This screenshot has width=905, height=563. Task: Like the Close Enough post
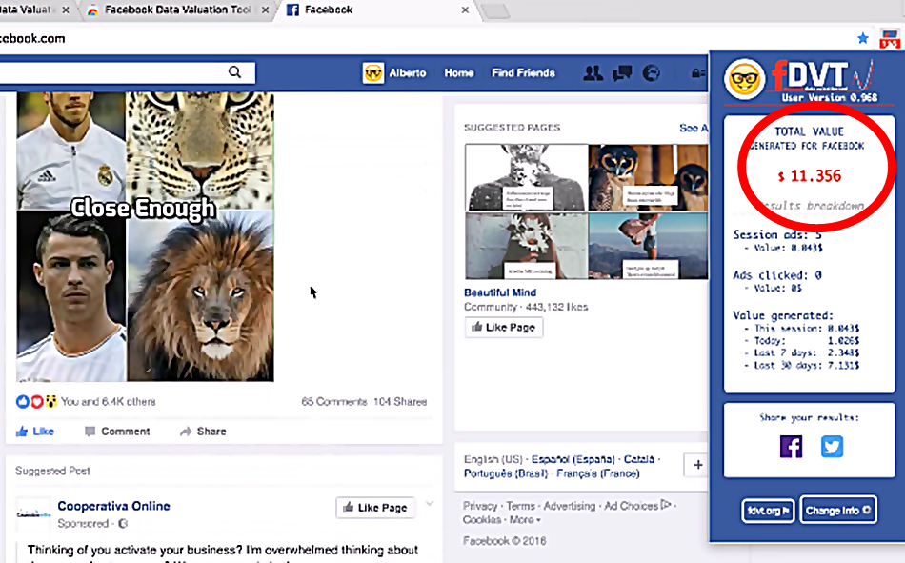pos(35,432)
